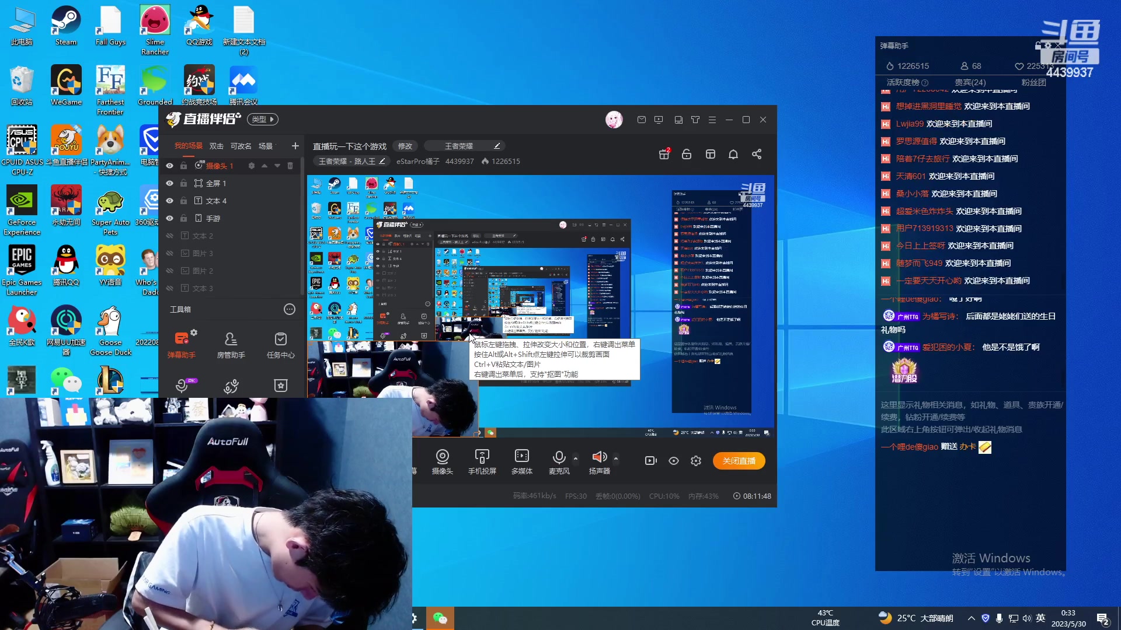The image size is (1121, 630).
Task: Hide the 手游 source
Action: pos(169,218)
